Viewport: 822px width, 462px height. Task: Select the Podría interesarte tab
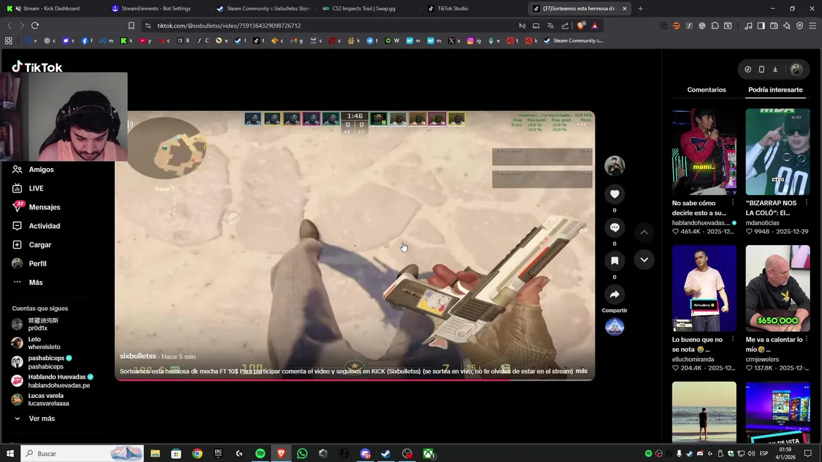[775, 90]
